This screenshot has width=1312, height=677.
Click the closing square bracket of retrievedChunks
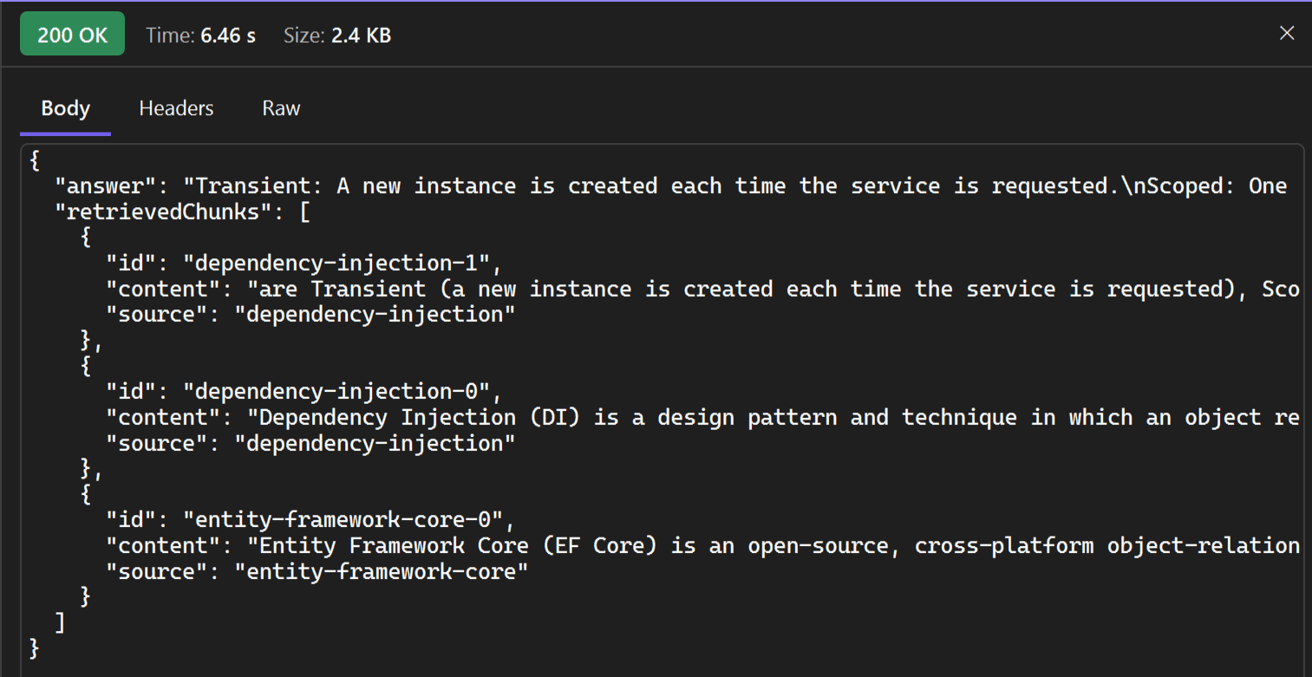(x=60, y=622)
